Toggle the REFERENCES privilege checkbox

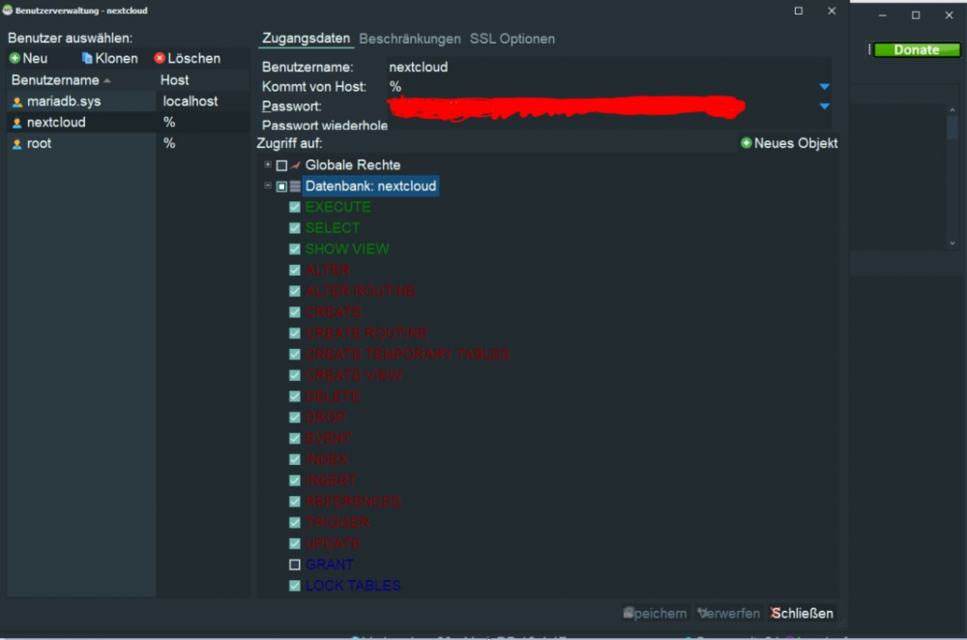[295, 502]
